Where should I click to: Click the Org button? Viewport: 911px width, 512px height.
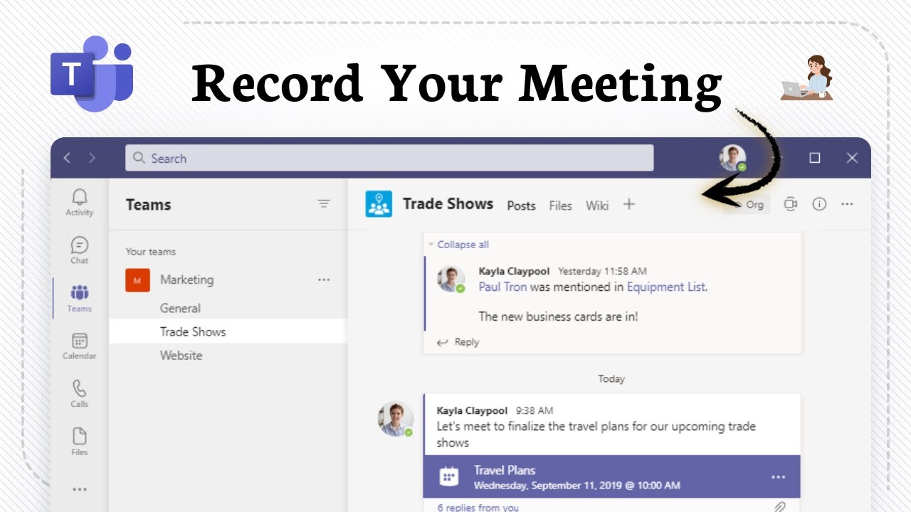tap(747, 205)
